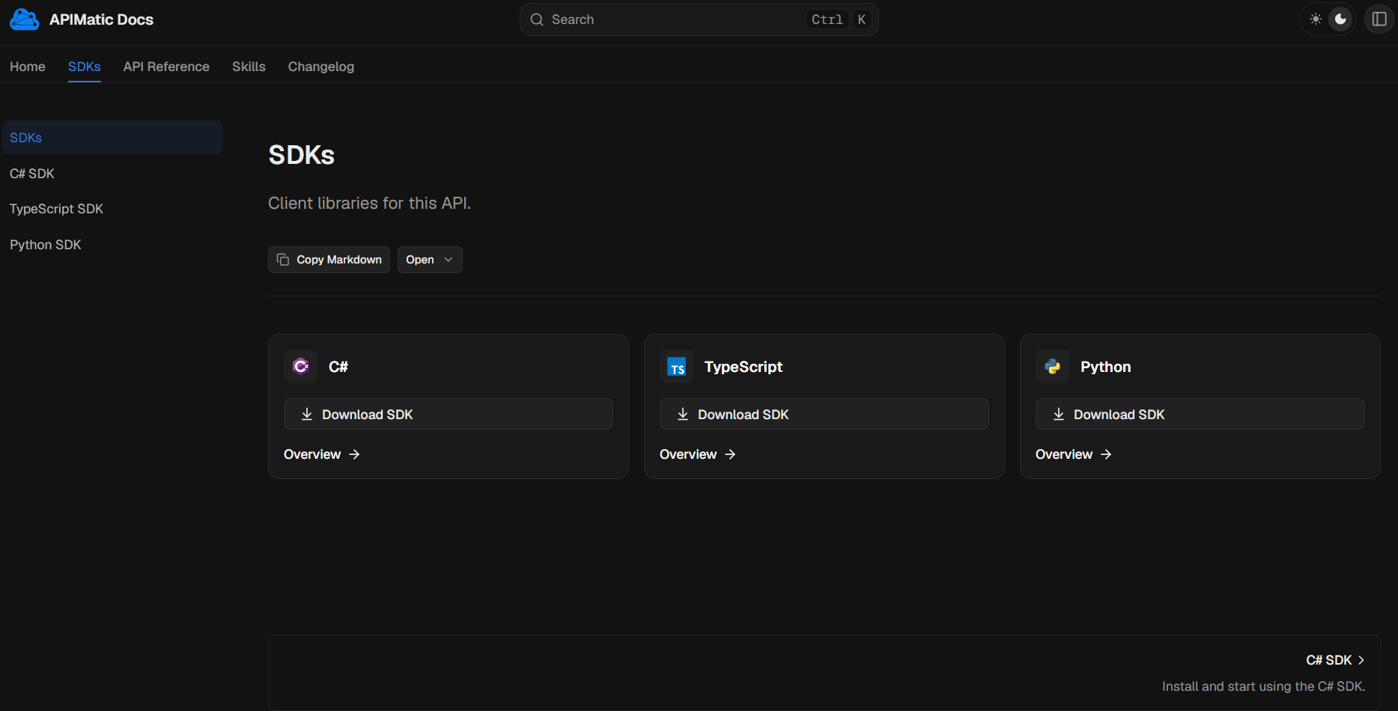This screenshot has width=1398, height=711.
Task: Click the C# card heading text
Action: click(x=338, y=367)
